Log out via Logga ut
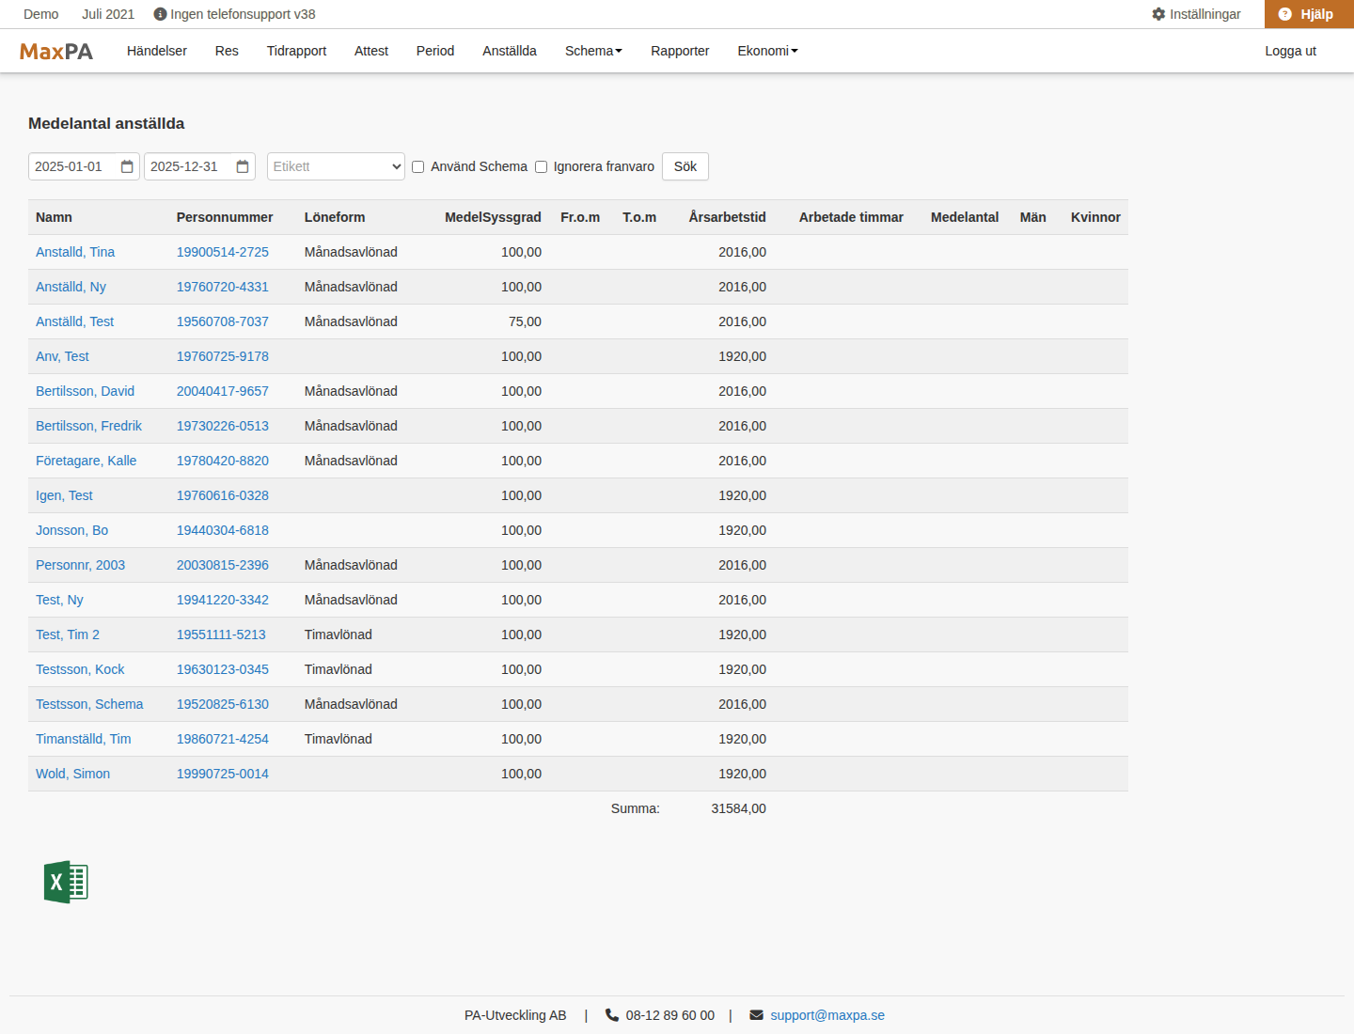This screenshot has width=1354, height=1034. pyautogui.click(x=1290, y=51)
